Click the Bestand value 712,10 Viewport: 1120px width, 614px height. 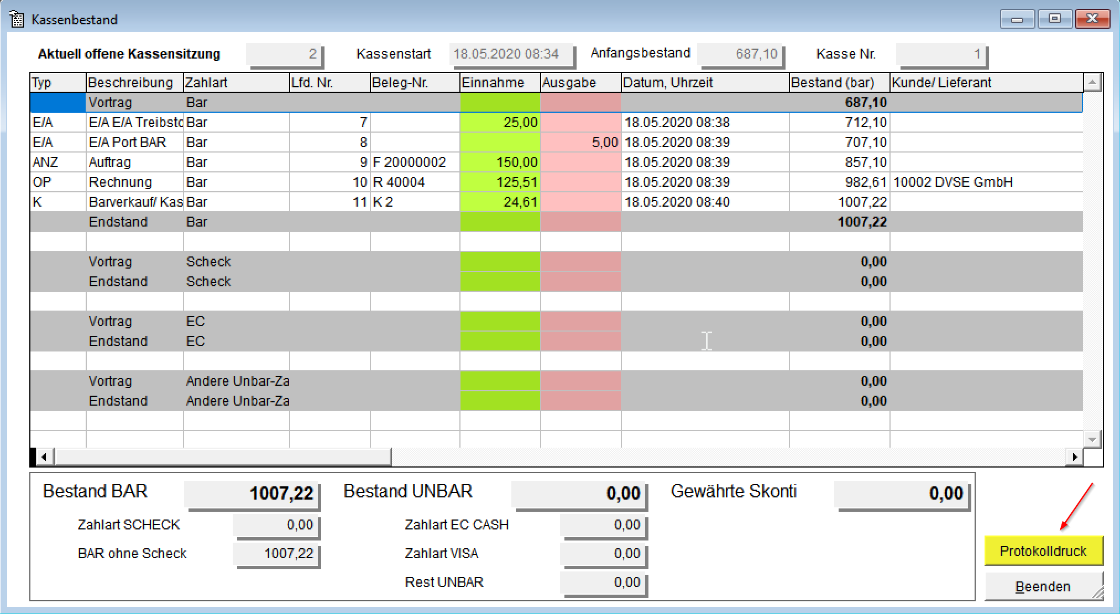(840, 122)
